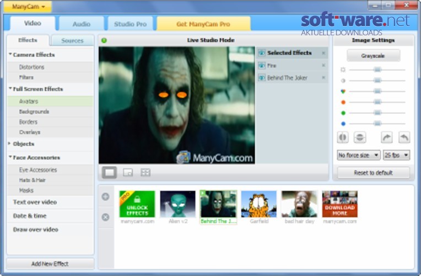
Task: Click the red color dot icon
Action: (x=343, y=102)
